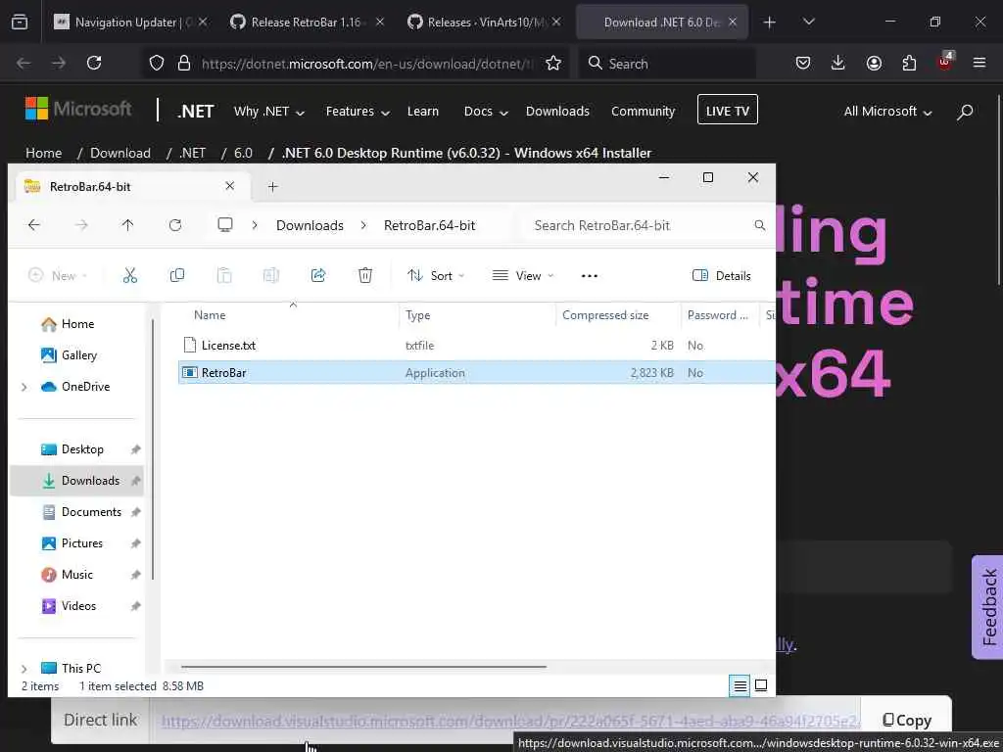Reload the page in Firefox
This screenshot has height=752, width=1003.
[x=94, y=63]
